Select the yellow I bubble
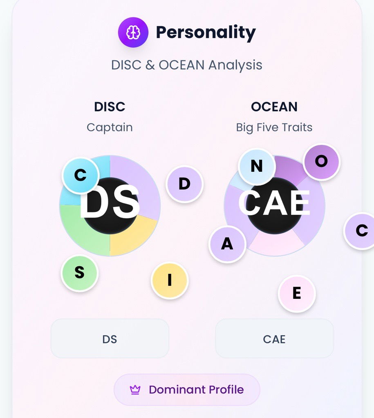This screenshot has width=374, height=418. (170, 280)
